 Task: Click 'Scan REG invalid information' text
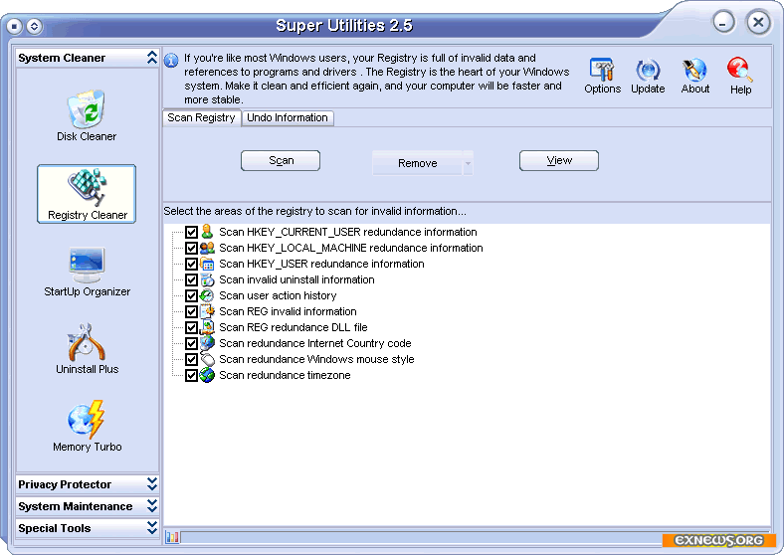pyautogui.click(x=288, y=311)
